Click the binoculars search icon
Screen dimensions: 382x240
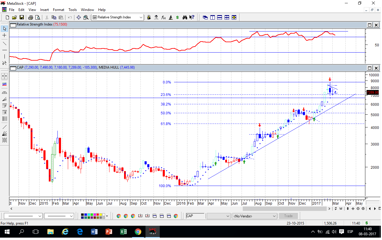point(185,17)
